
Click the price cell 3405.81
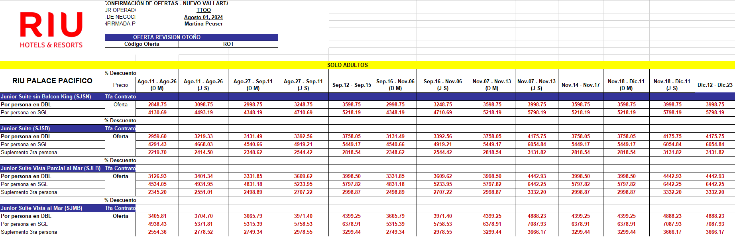point(157,216)
